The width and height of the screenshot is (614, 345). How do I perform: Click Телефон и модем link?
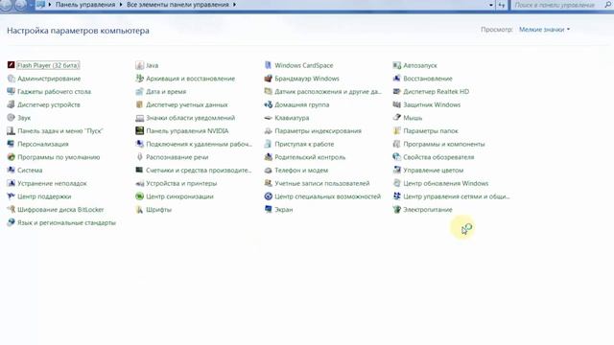pyautogui.click(x=301, y=171)
